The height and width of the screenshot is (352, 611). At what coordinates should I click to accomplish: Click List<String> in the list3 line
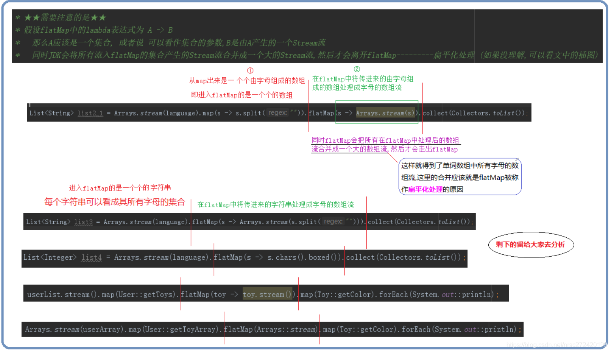coord(48,222)
